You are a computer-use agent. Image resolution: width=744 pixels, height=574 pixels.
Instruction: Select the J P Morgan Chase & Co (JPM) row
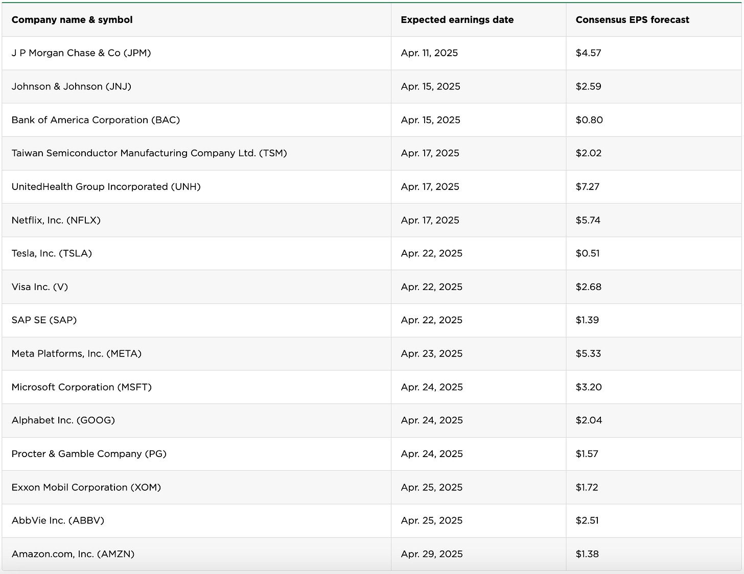tap(81, 53)
